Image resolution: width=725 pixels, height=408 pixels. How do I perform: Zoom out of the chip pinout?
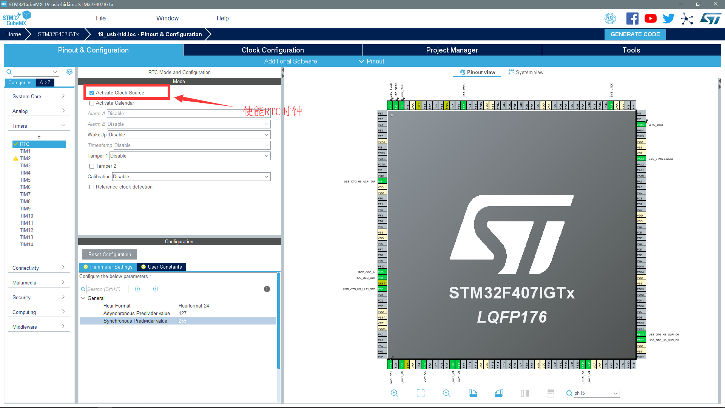[446, 393]
